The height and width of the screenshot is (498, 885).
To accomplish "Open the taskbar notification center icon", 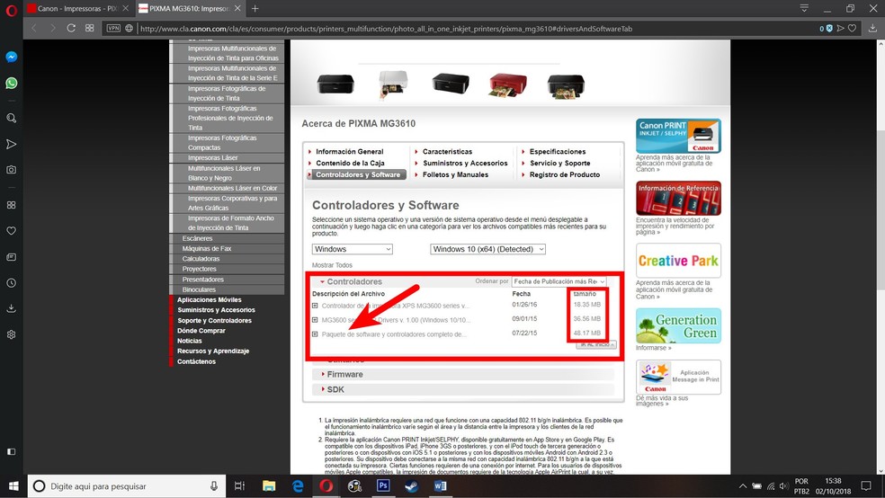I will (866, 486).
